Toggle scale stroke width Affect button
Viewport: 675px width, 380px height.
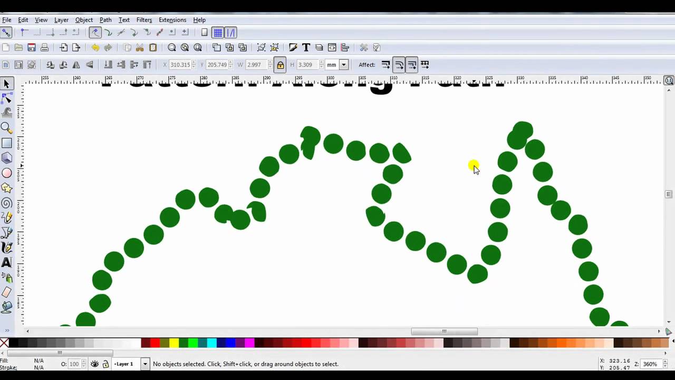pyautogui.click(x=386, y=65)
